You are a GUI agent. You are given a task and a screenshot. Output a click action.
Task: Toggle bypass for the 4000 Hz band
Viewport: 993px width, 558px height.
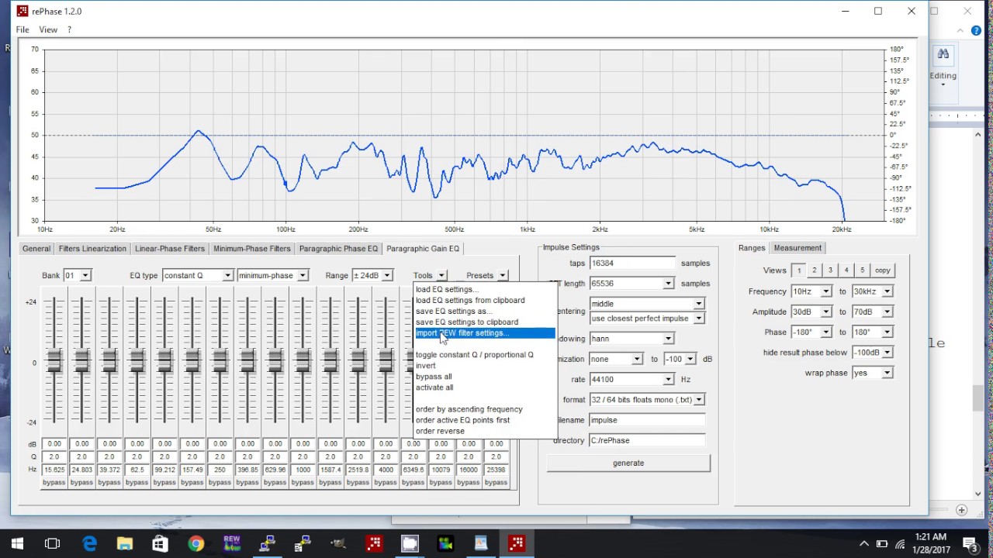pos(386,482)
